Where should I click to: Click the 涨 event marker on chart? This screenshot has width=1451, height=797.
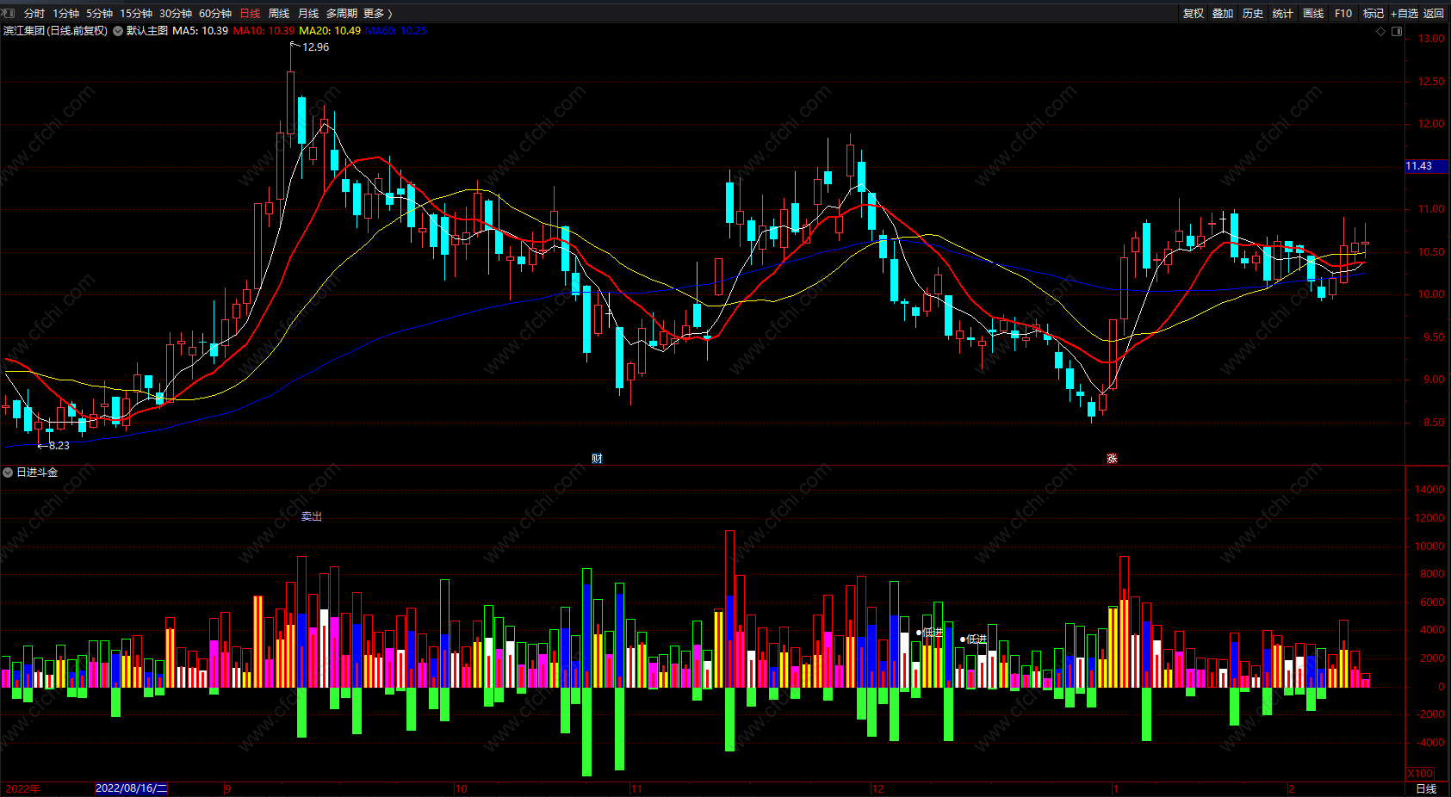pos(1112,458)
